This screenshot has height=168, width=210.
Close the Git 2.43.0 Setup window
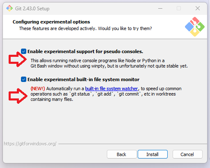click(x=198, y=8)
